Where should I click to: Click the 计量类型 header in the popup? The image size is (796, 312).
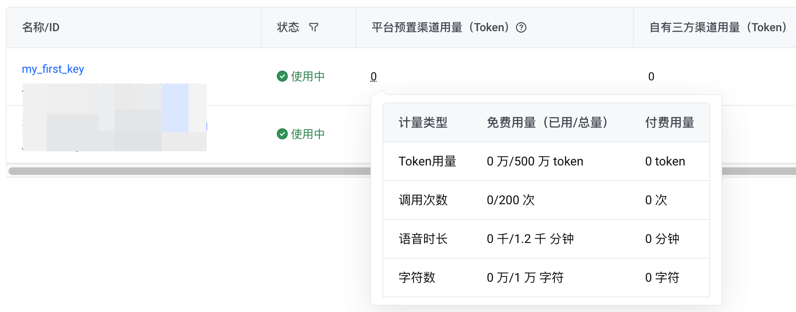[423, 123]
